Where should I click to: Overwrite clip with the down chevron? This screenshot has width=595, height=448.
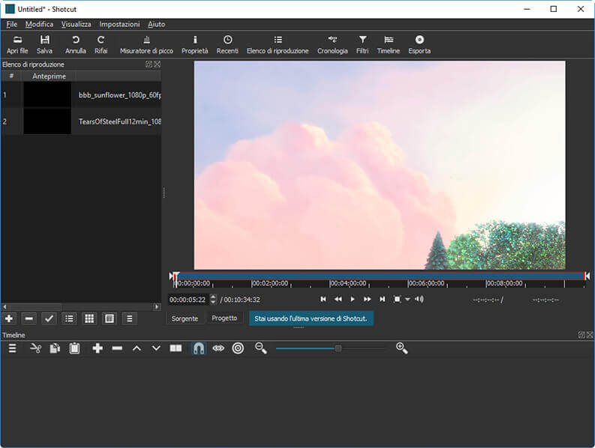pyautogui.click(x=156, y=348)
